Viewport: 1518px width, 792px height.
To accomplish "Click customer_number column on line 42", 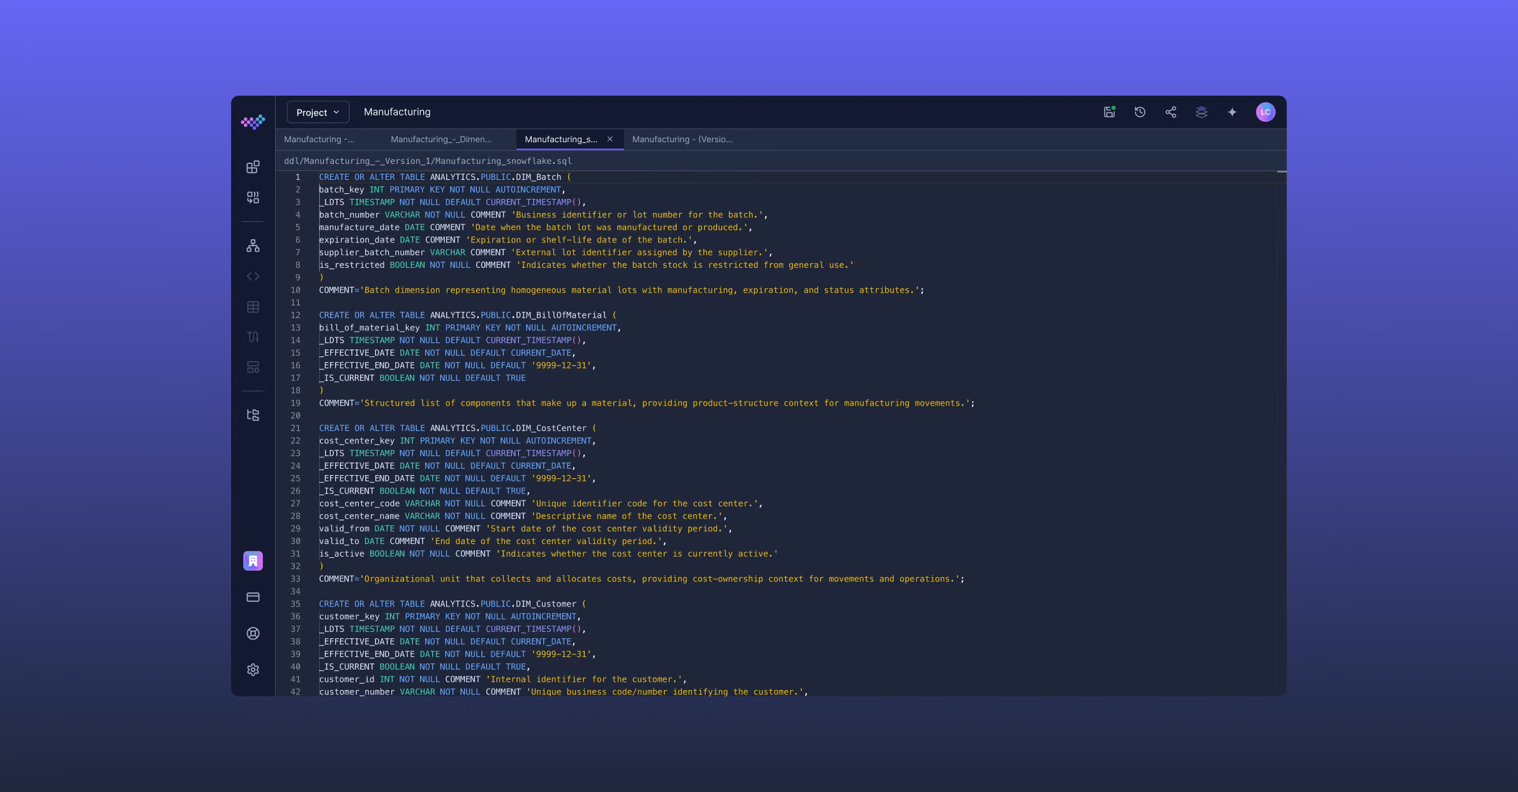I will [x=357, y=692].
